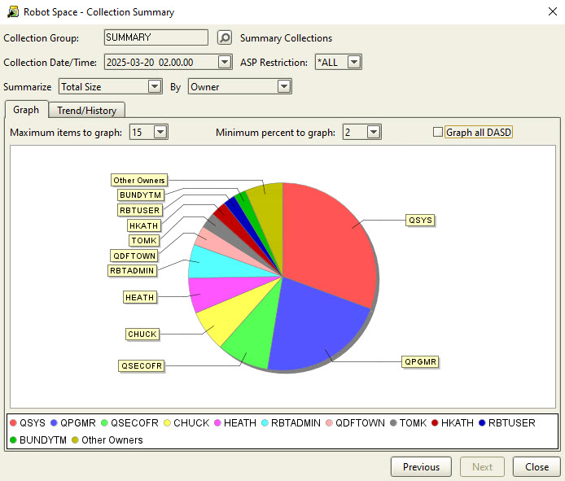Click the RBTADMIN pie chart label
Viewport: 565px width, 481px height.
(x=132, y=270)
